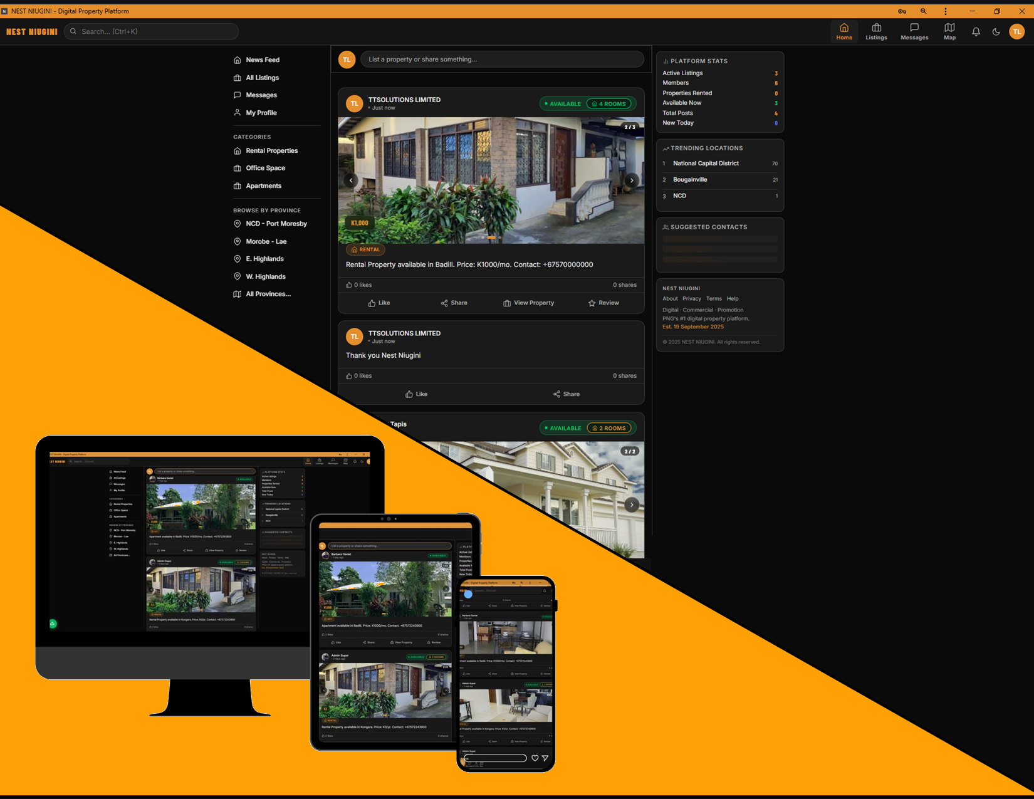
Task: Click Active Listings stat row
Action: click(720, 73)
